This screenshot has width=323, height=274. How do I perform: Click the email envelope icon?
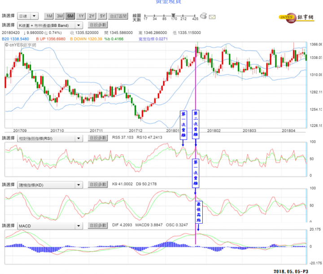[212, 17]
